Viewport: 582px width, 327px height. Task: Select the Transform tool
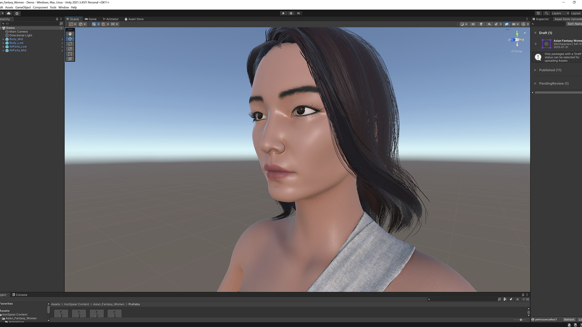tap(70, 59)
